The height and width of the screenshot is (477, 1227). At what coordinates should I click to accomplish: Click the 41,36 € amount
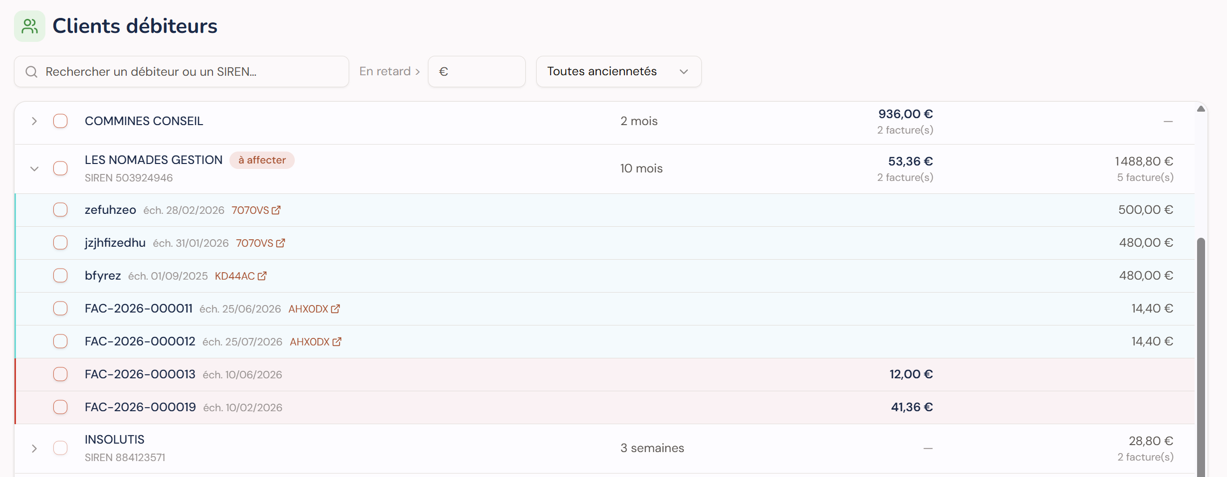click(x=912, y=407)
